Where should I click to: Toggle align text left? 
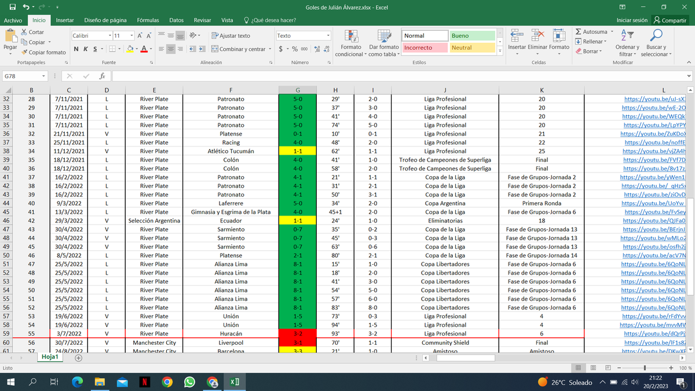(x=162, y=49)
